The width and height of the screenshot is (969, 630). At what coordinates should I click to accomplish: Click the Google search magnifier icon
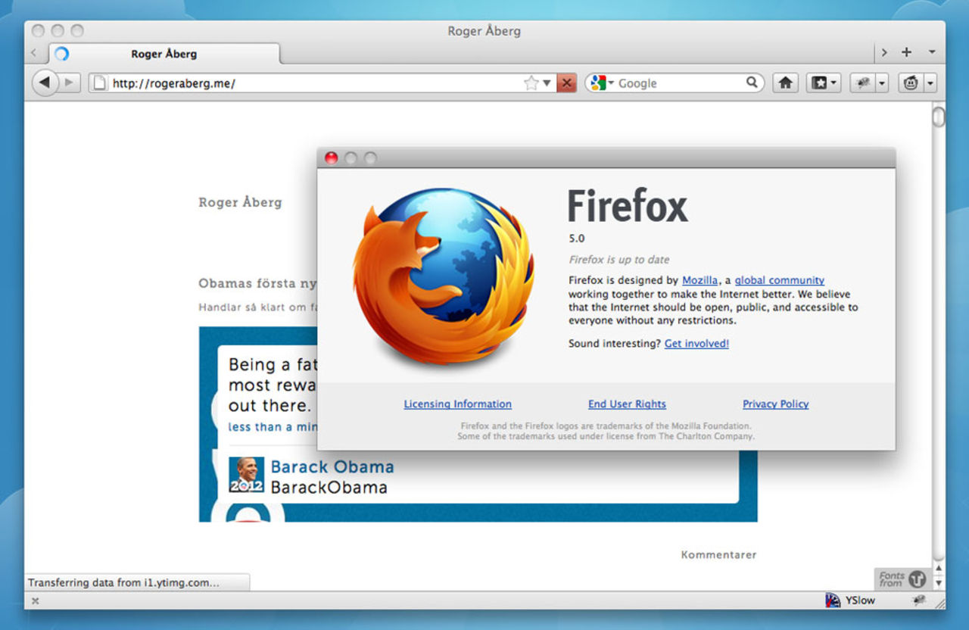click(x=752, y=83)
